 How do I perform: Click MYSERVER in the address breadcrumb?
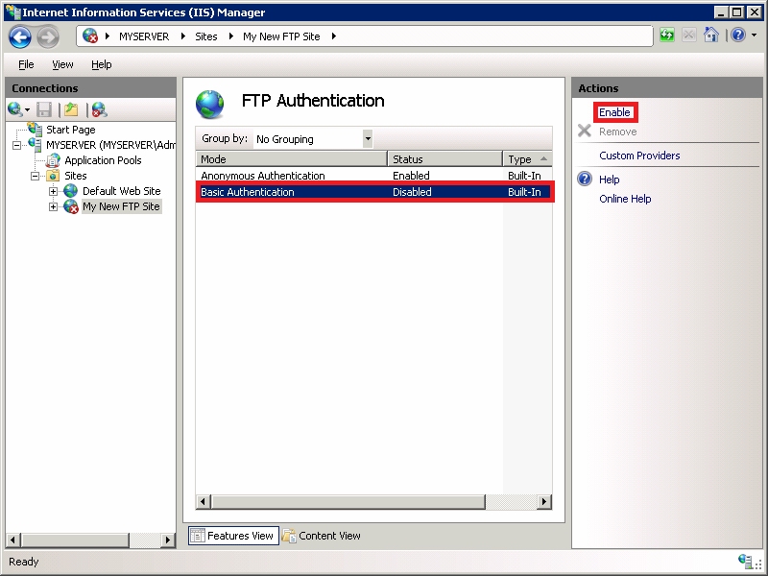[144, 36]
